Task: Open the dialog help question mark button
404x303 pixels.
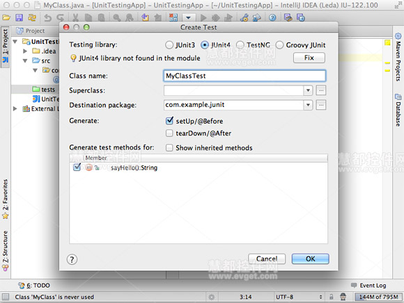Action: coord(72,259)
